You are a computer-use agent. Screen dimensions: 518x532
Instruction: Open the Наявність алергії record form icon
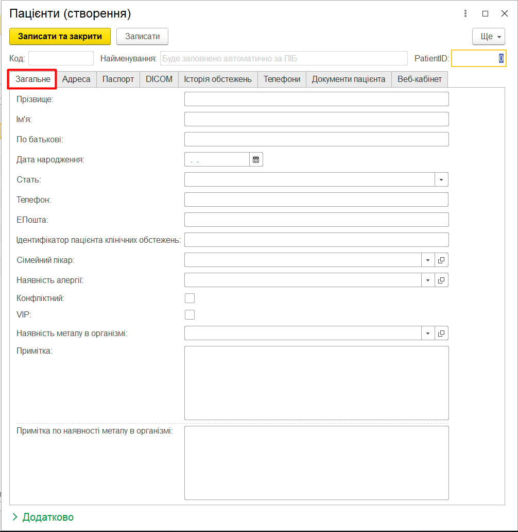(x=441, y=280)
